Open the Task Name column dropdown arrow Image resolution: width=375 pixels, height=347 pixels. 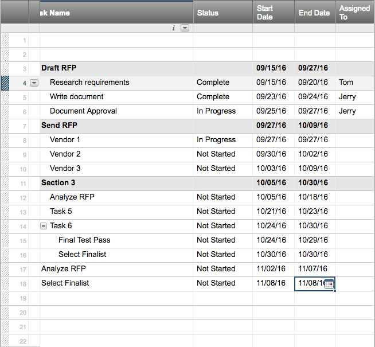click(x=185, y=28)
